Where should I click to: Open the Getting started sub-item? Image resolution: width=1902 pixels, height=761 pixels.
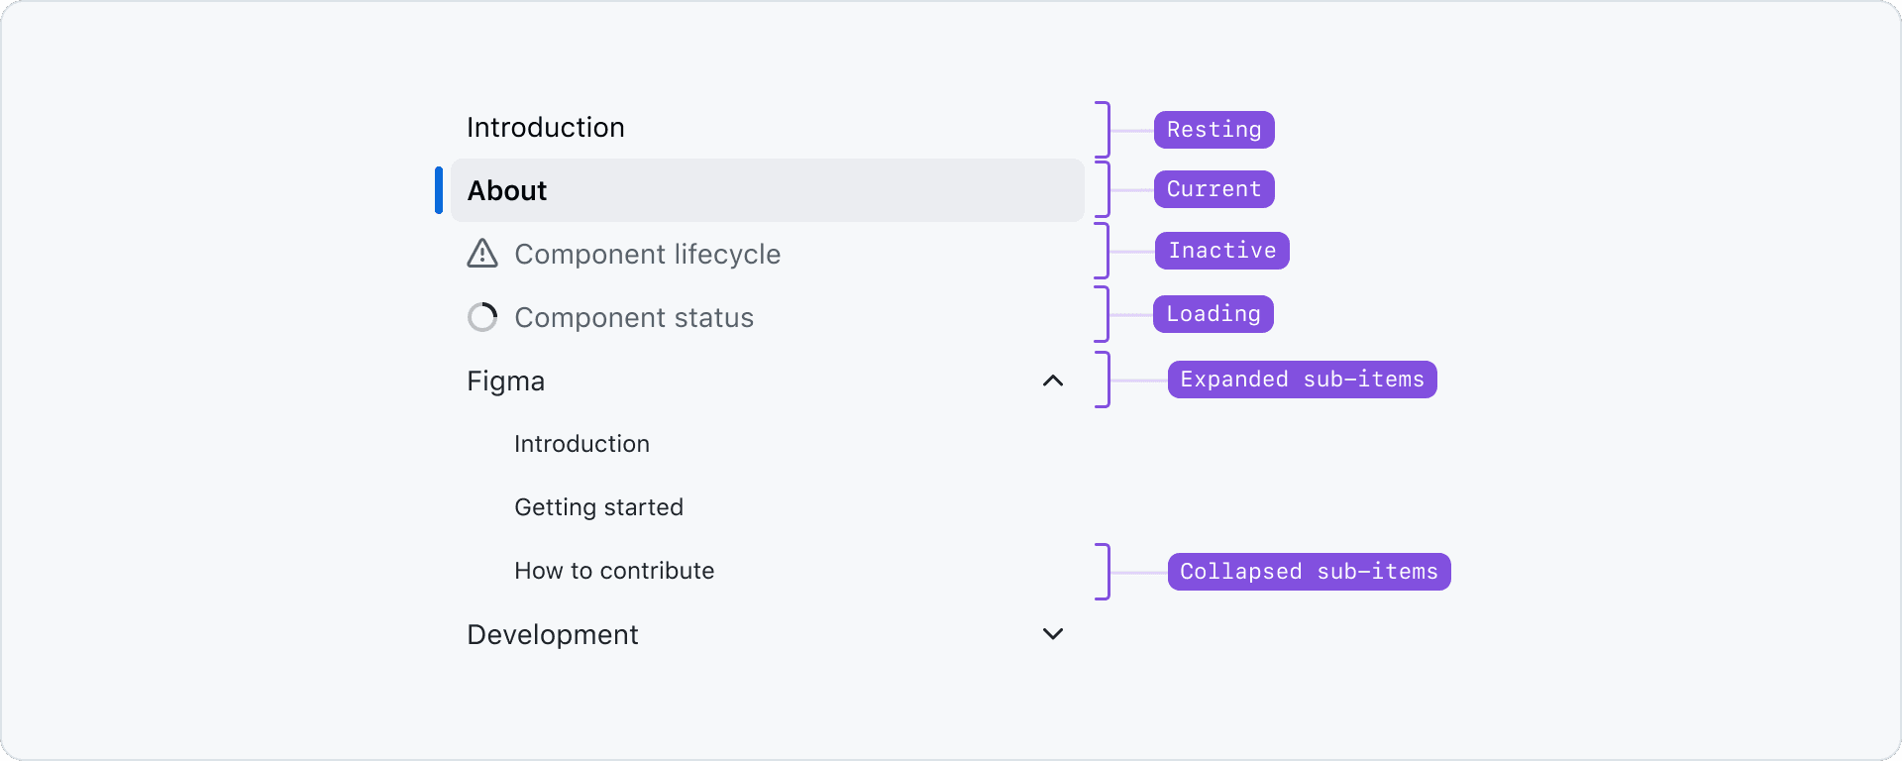point(598,507)
